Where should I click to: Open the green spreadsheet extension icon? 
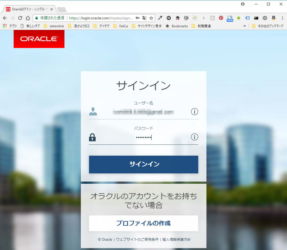click(x=195, y=18)
